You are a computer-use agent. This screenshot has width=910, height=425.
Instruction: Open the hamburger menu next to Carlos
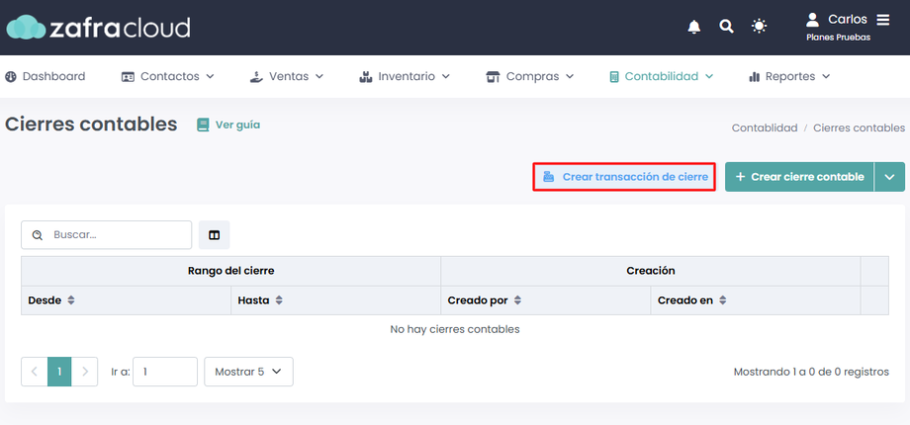pyautogui.click(x=882, y=20)
